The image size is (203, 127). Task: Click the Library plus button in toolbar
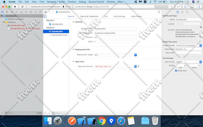[x=171, y=7]
